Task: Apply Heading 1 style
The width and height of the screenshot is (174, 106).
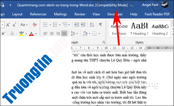Action: pos(140,29)
